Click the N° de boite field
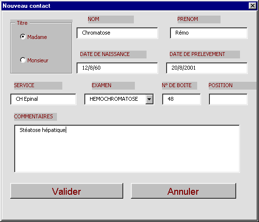The width and height of the screenshot is (259, 222). click(x=182, y=99)
